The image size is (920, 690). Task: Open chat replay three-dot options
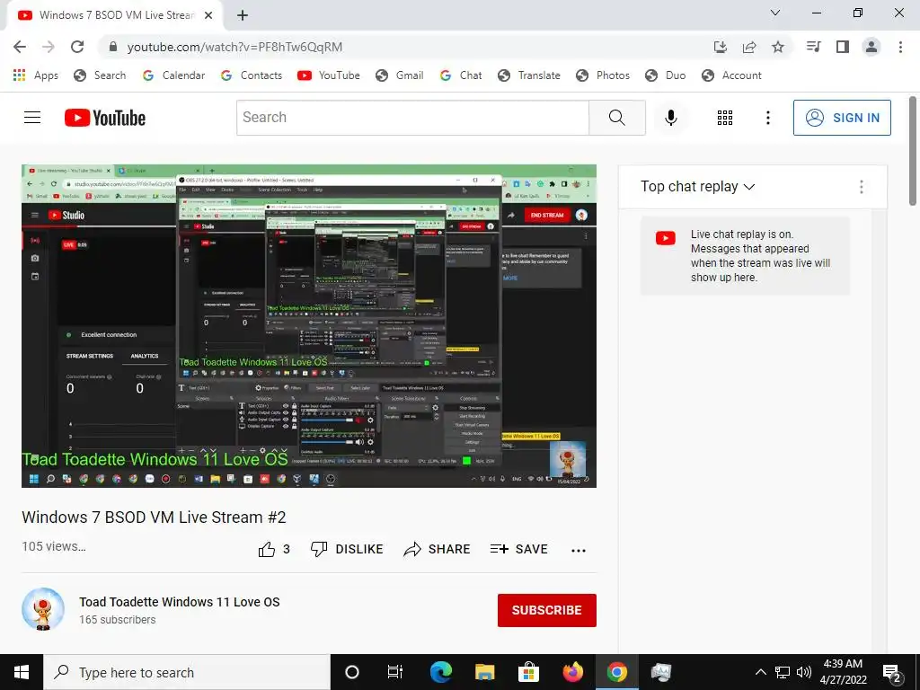pos(862,187)
